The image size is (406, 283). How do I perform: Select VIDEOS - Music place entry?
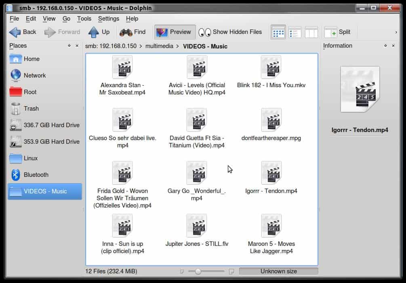[x=45, y=191]
